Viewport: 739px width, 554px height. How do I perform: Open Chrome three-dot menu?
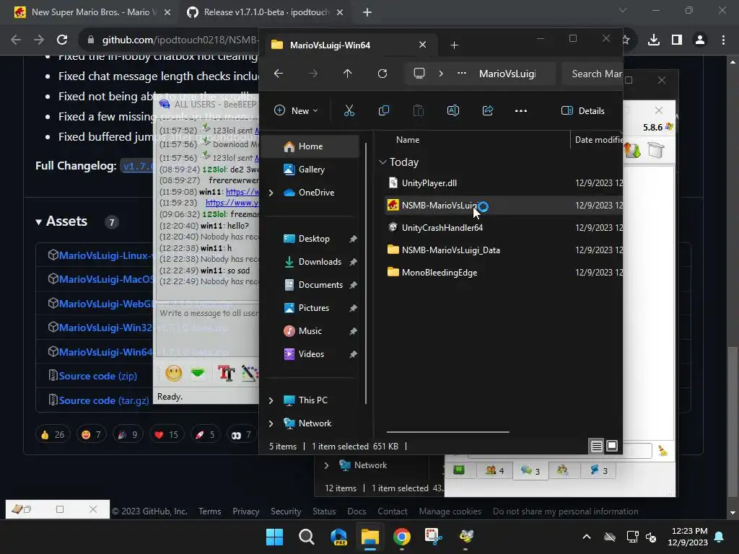[x=723, y=40]
